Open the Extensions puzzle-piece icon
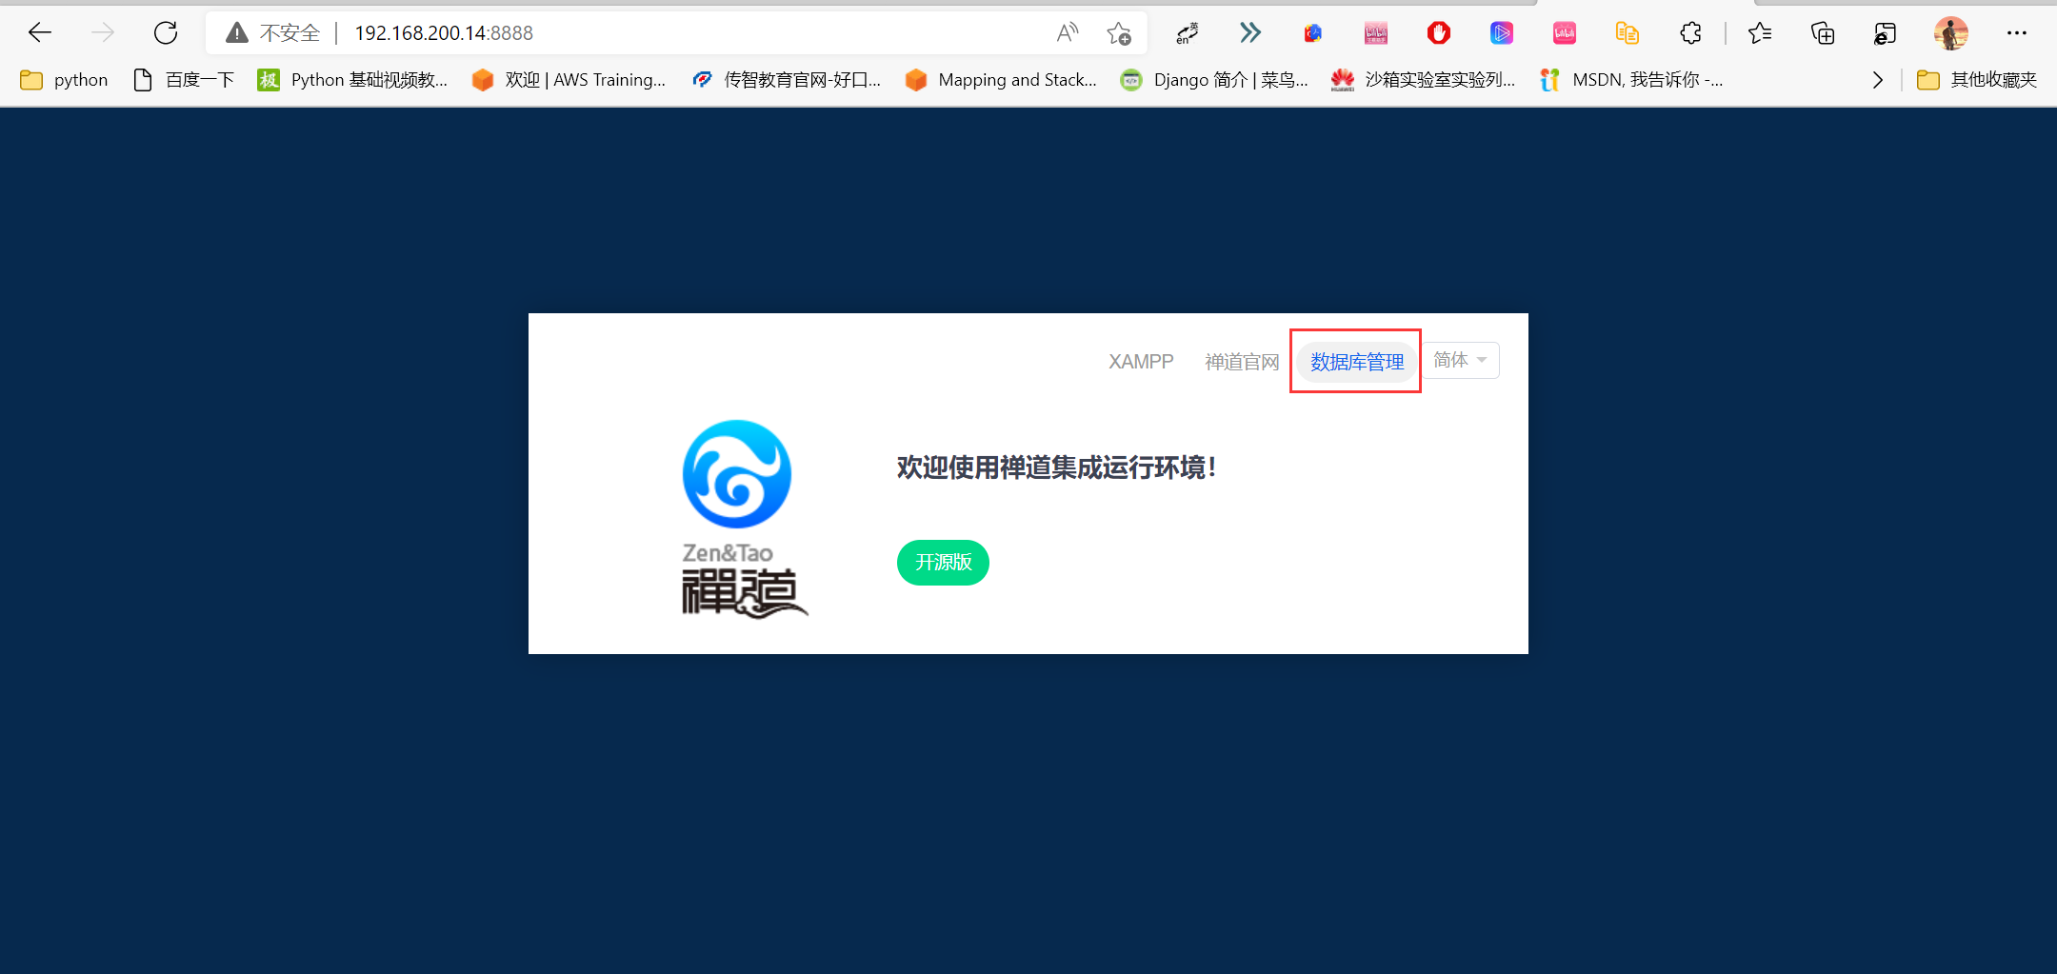Viewport: 2057px width, 974px height. (x=1690, y=32)
